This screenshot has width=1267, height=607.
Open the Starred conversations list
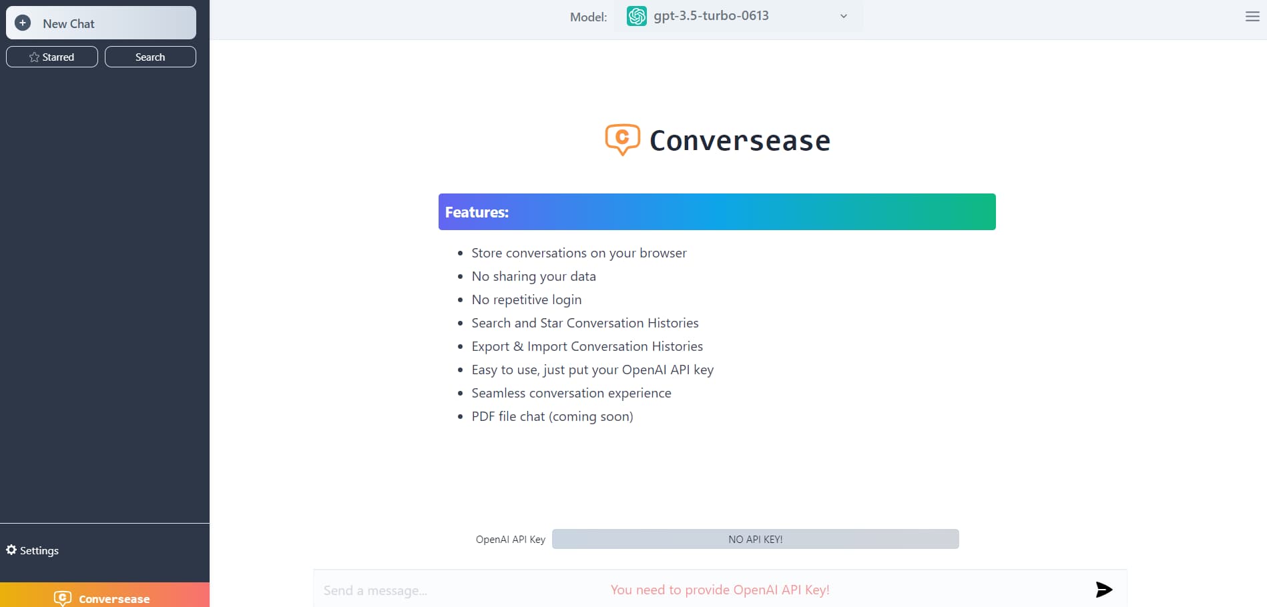(x=52, y=57)
